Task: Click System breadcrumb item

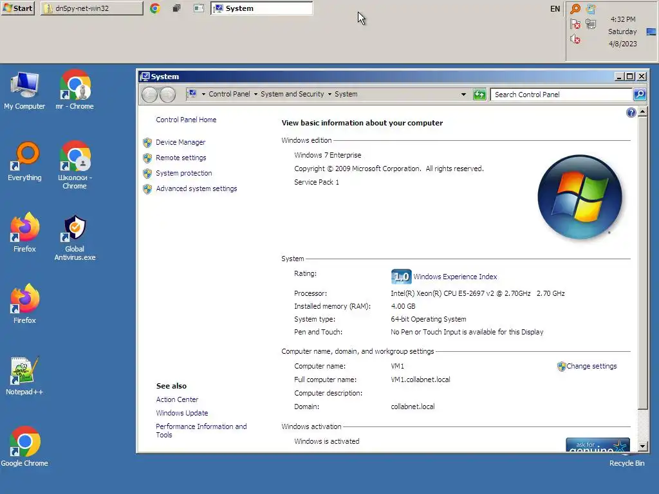Action: tap(346, 94)
